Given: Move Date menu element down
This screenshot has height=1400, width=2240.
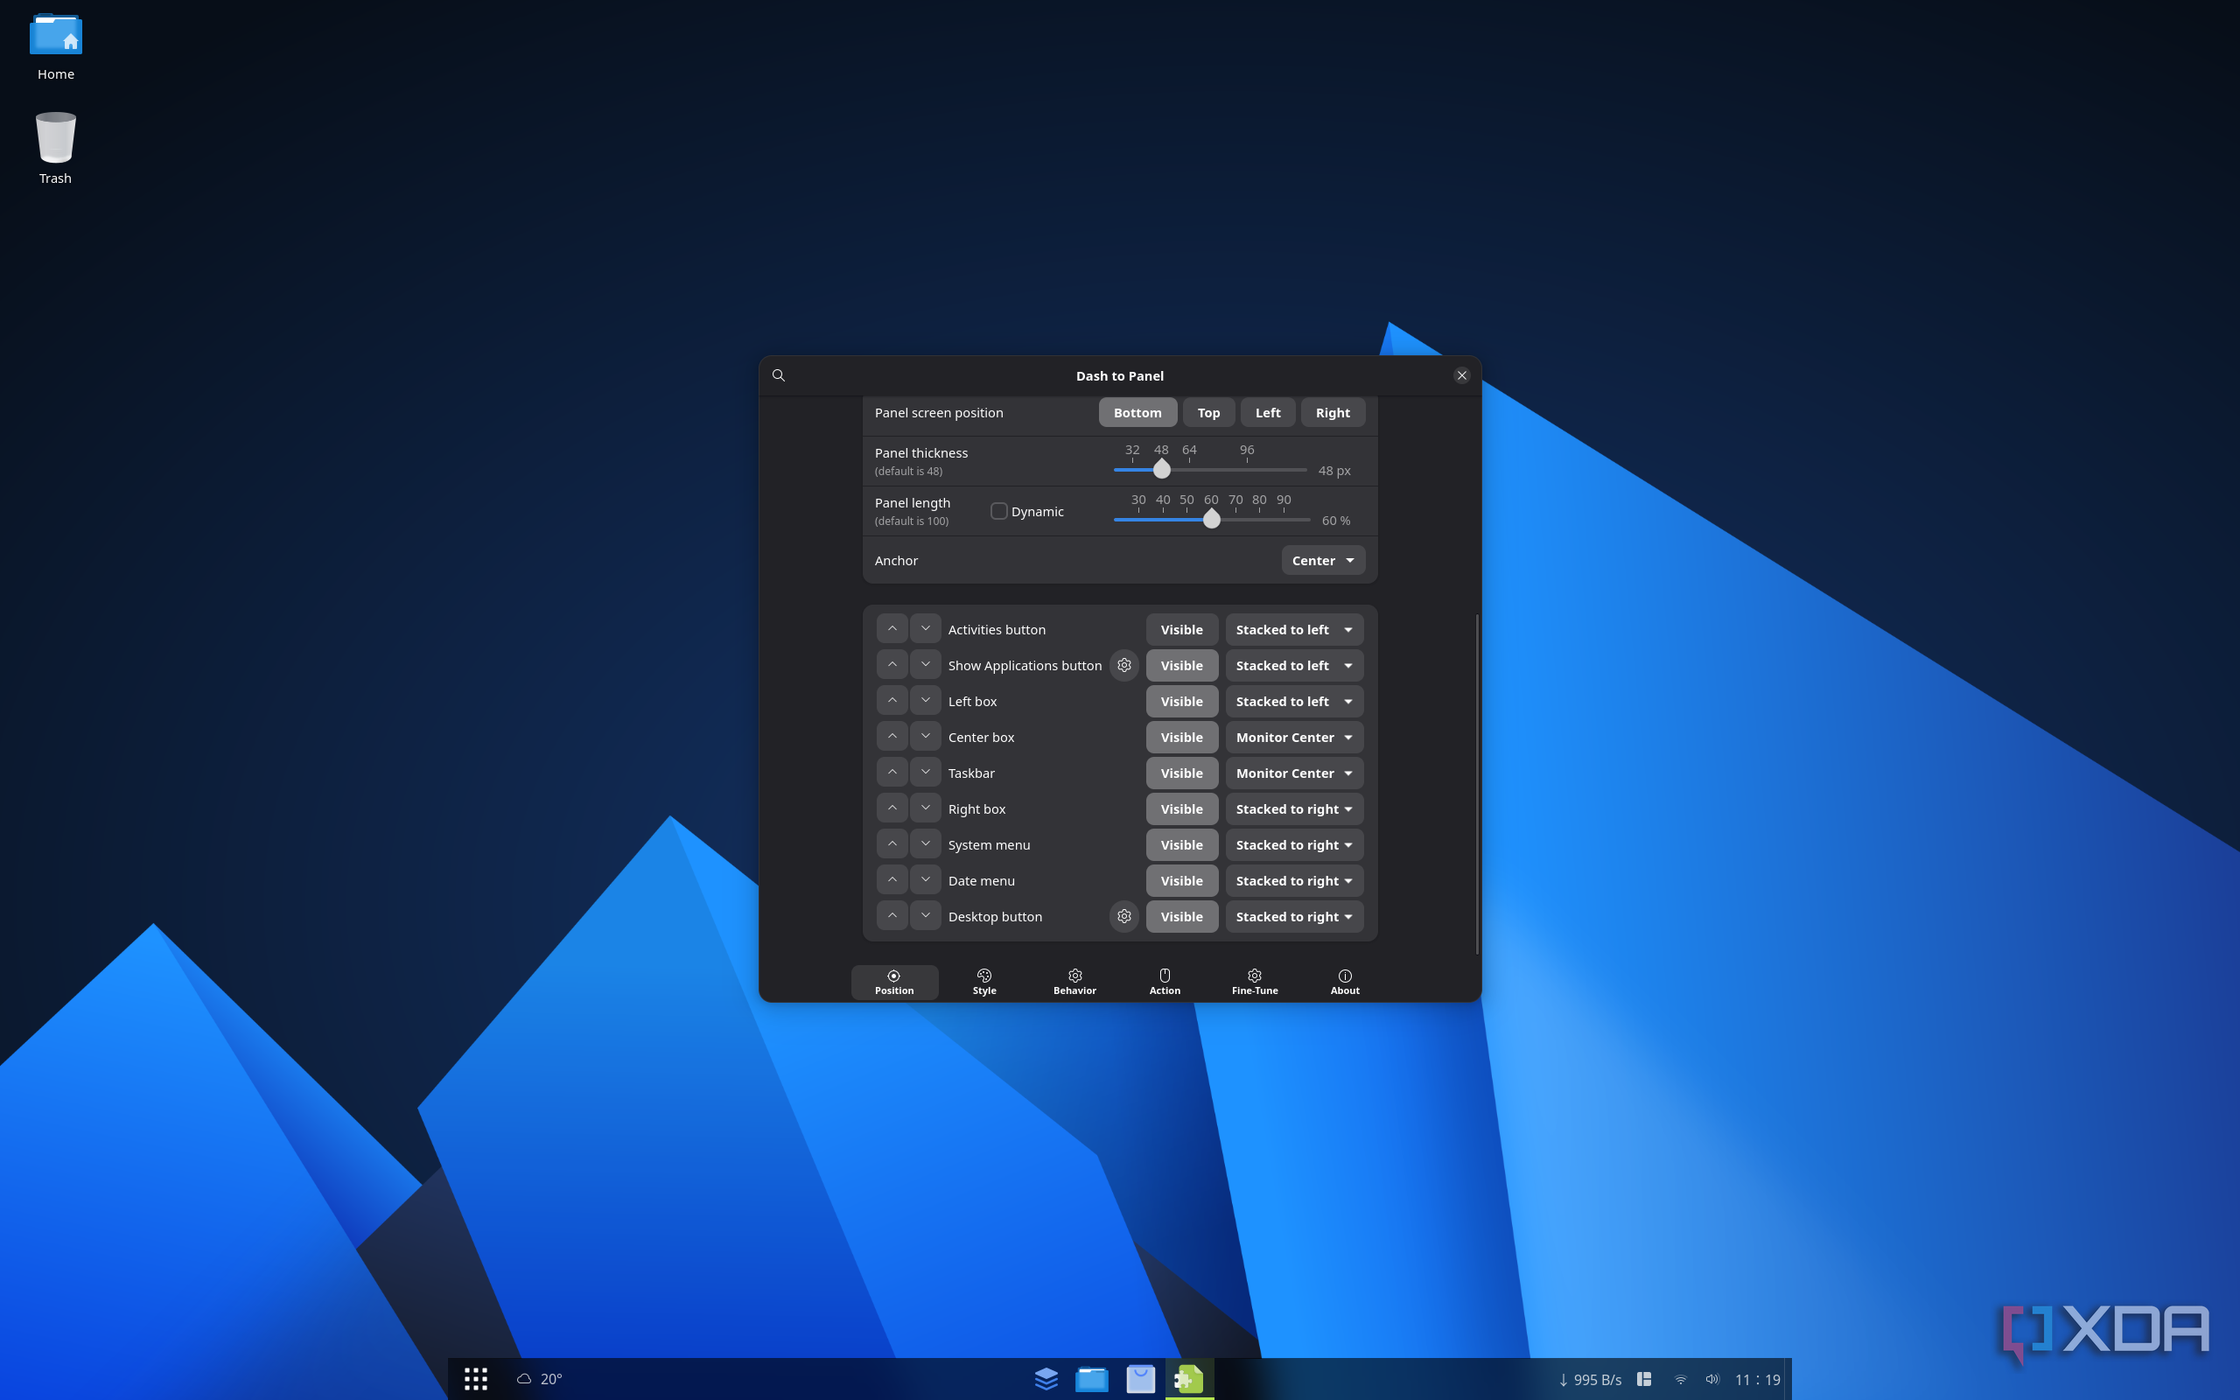Looking at the screenshot, I should point(925,879).
